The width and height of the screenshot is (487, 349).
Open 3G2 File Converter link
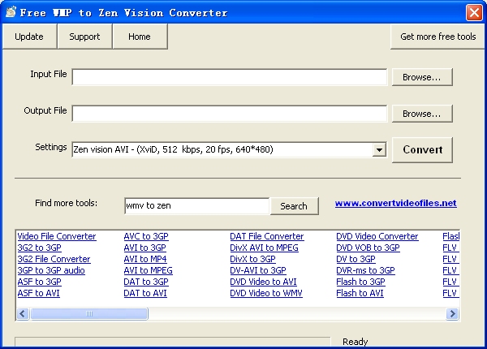[54, 259]
